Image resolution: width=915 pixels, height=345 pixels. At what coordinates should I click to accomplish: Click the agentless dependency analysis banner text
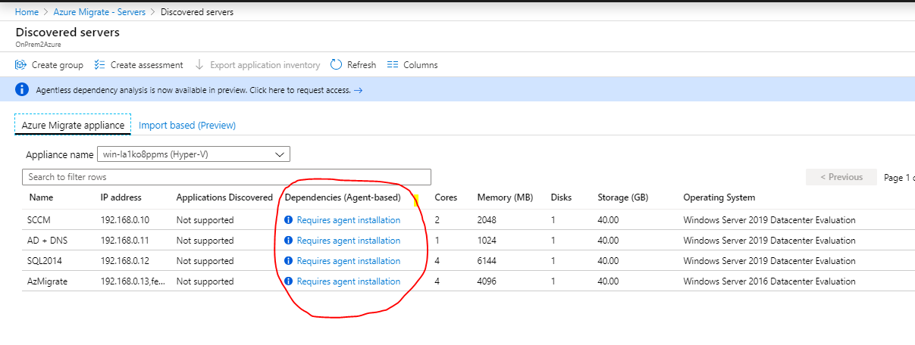pyautogui.click(x=193, y=90)
